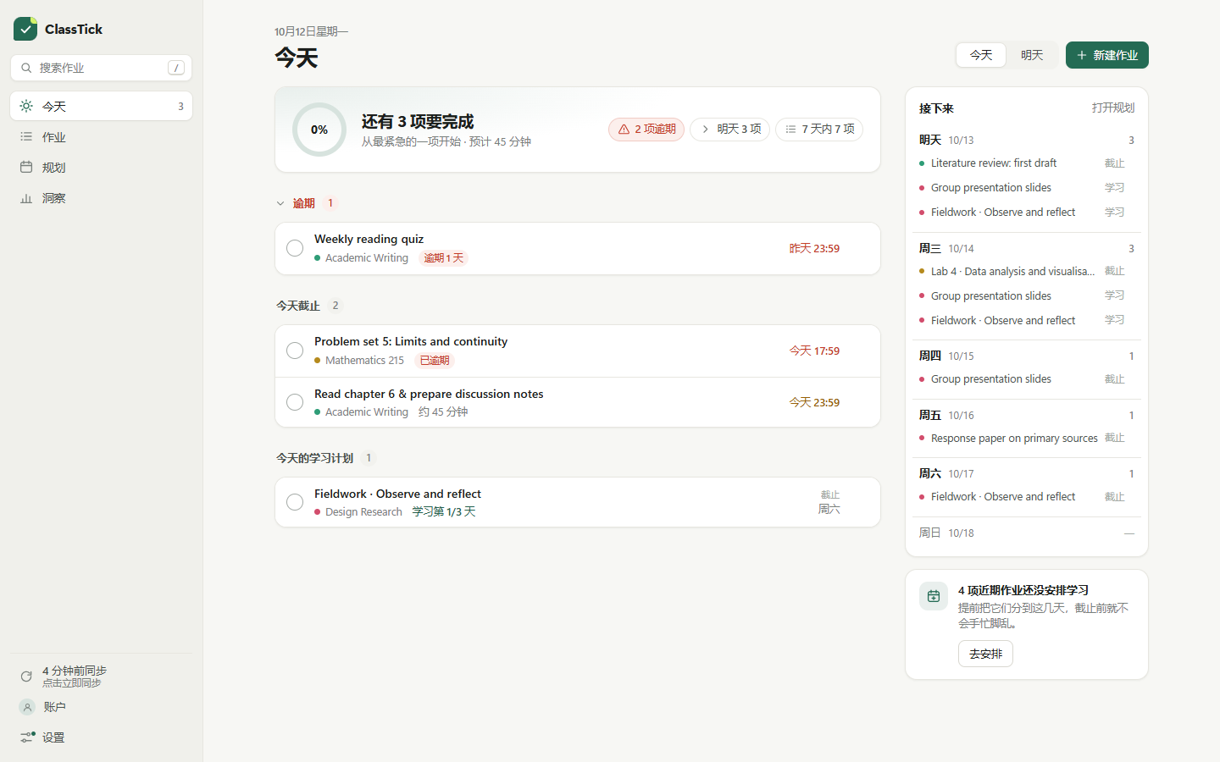Click the list icon beside 作业
This screenshot has width=1220, height=762.
click(x=26, y=136)
